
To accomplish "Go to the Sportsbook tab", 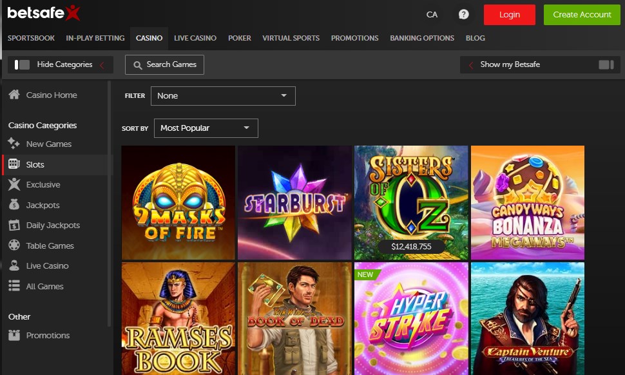I will (x=31, y=38).
